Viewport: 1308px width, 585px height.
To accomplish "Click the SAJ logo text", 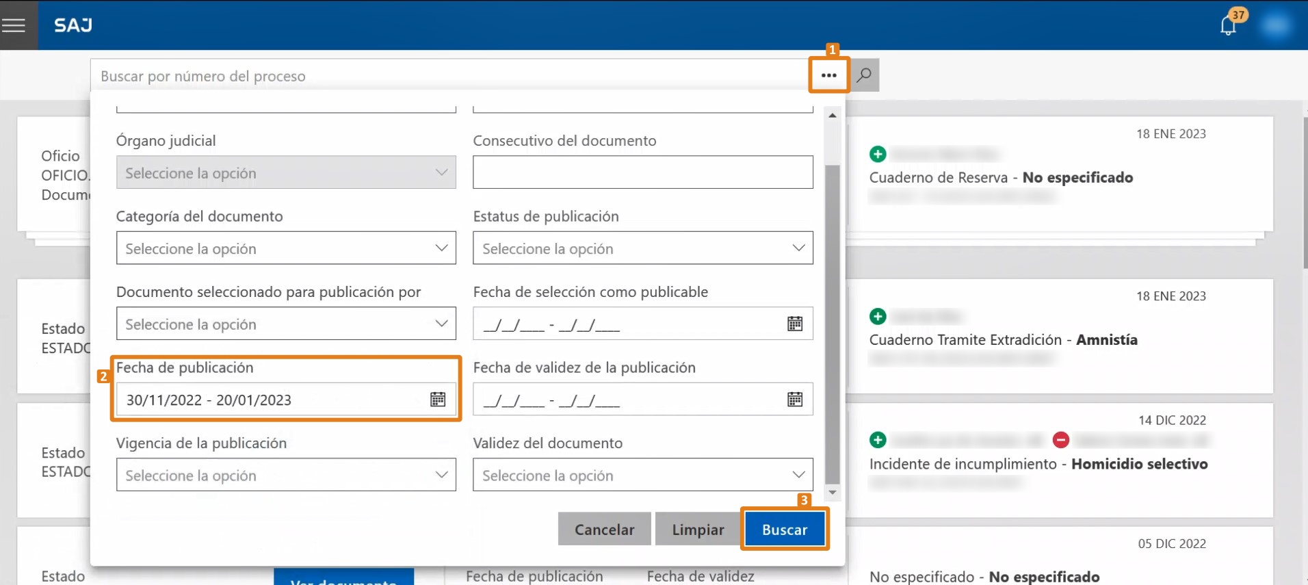I will click(73, 25).
